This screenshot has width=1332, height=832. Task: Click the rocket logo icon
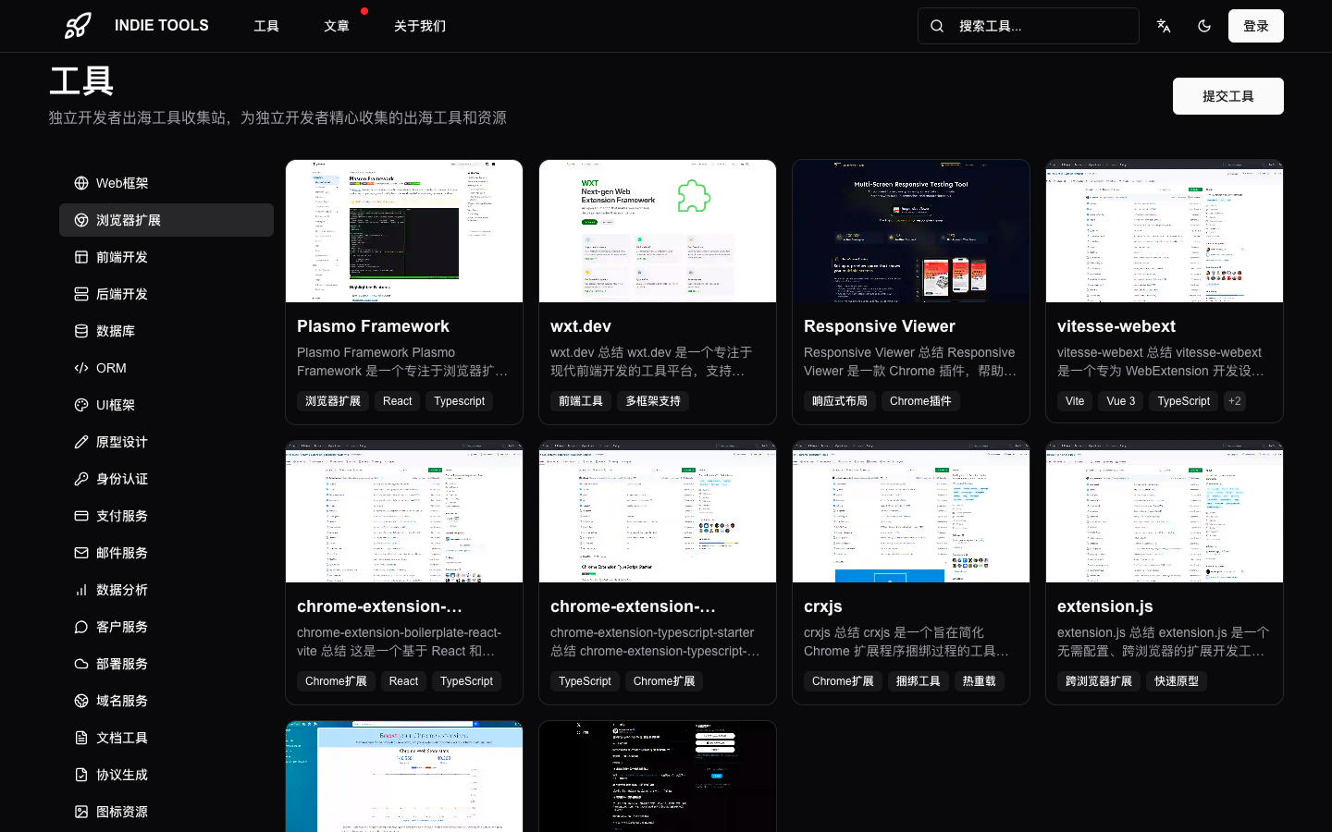78,26
